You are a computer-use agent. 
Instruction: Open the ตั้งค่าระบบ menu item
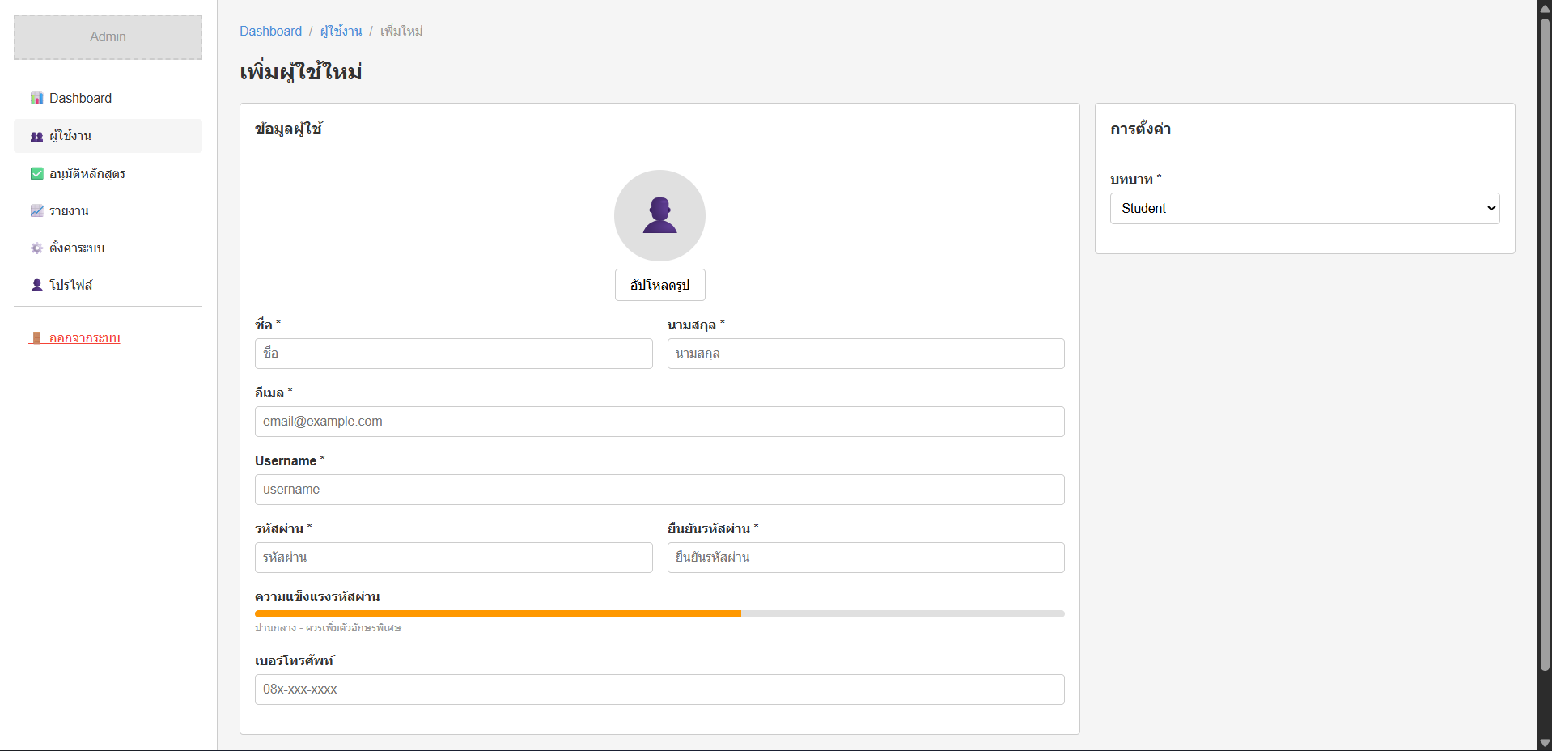click(x=77, y=248)
